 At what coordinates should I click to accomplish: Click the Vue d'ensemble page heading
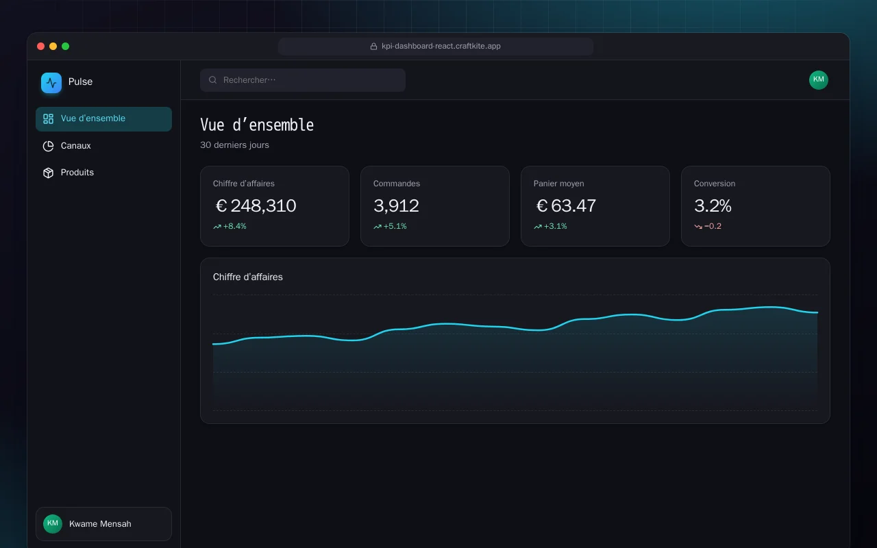pos(257,125)
